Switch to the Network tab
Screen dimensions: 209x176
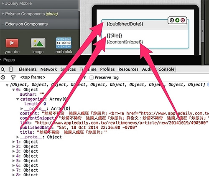(48, 69)
